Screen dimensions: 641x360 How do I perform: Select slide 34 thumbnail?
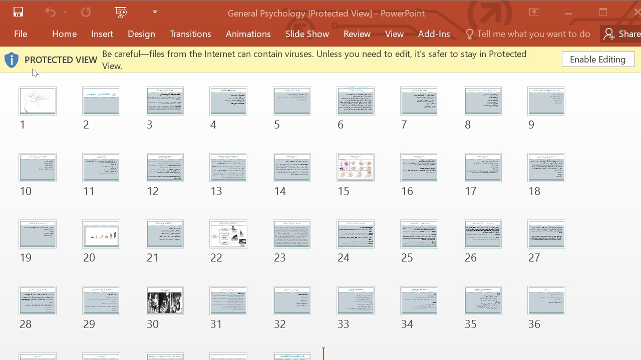[419, 300]
